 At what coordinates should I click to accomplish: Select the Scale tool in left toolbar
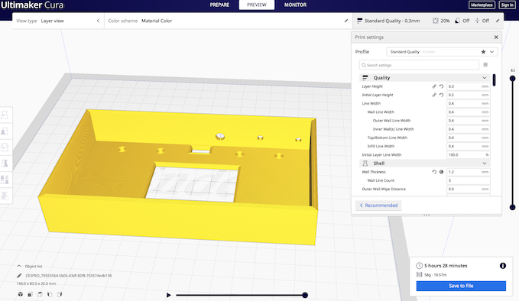coord(5,131)
